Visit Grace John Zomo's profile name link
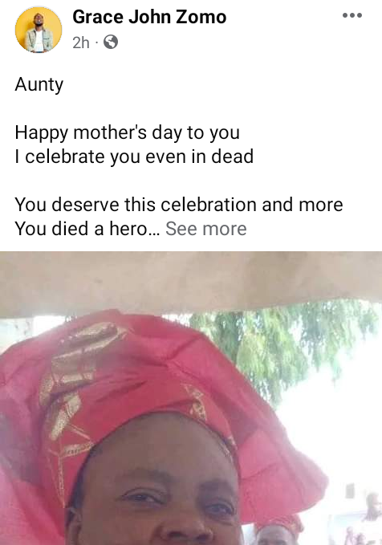 pos(149,17)
